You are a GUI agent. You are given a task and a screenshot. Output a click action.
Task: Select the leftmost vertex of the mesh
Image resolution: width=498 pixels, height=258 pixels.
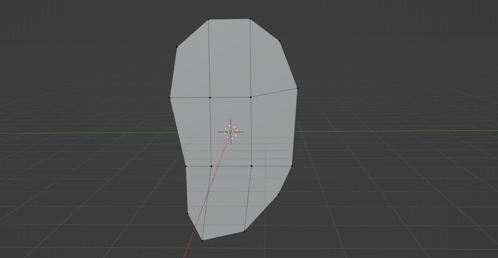pos(170,98)
